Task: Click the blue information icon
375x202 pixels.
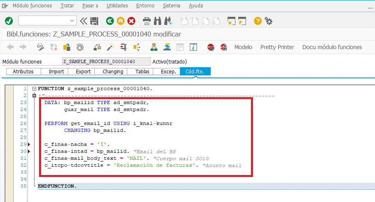Action: [193, 47]
